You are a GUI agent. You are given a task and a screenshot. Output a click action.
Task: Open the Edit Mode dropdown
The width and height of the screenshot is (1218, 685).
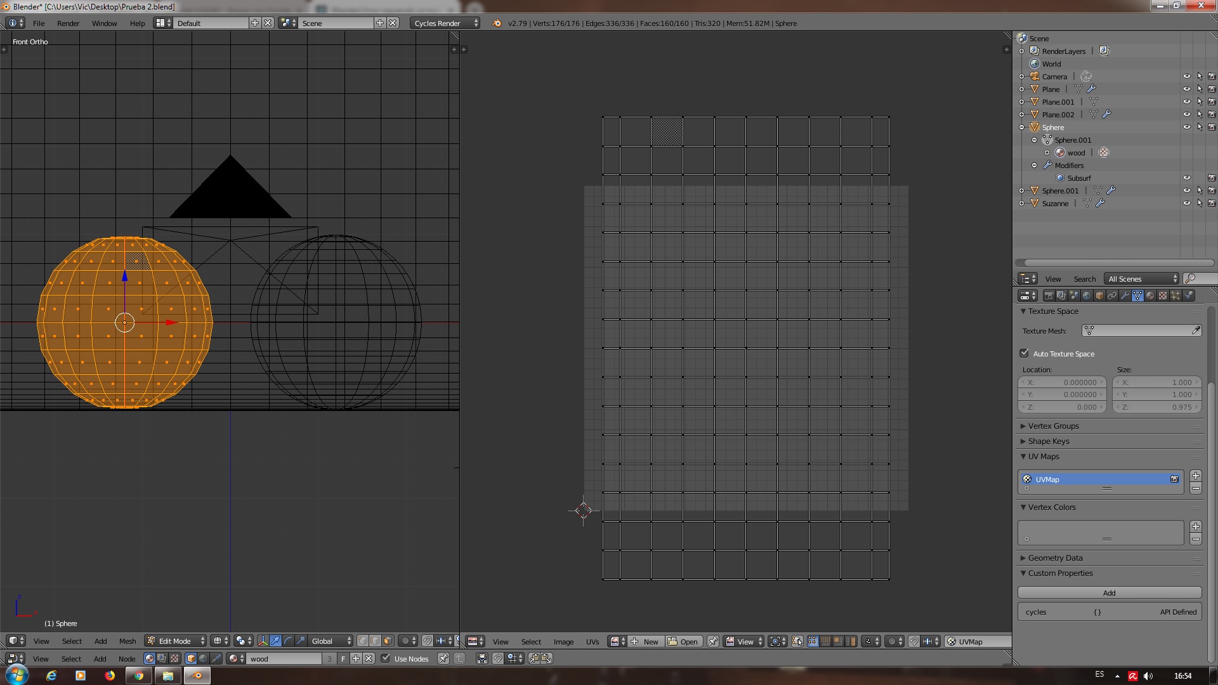176,641
